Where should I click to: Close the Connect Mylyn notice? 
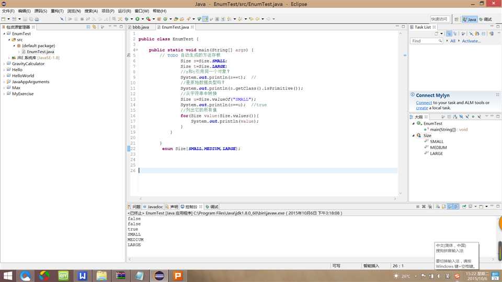[497, 95]
